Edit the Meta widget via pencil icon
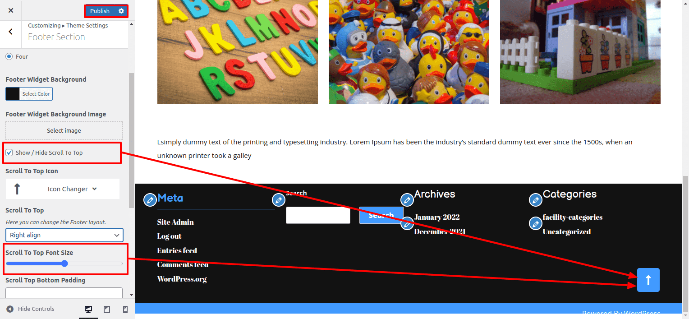The width and height of the screenshot is (689, 319). (150, 199)
